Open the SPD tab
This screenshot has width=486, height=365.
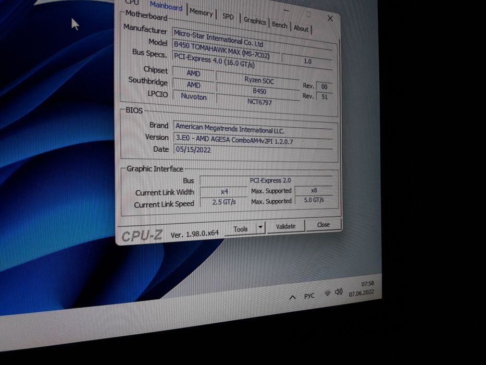tap(228, 16)
